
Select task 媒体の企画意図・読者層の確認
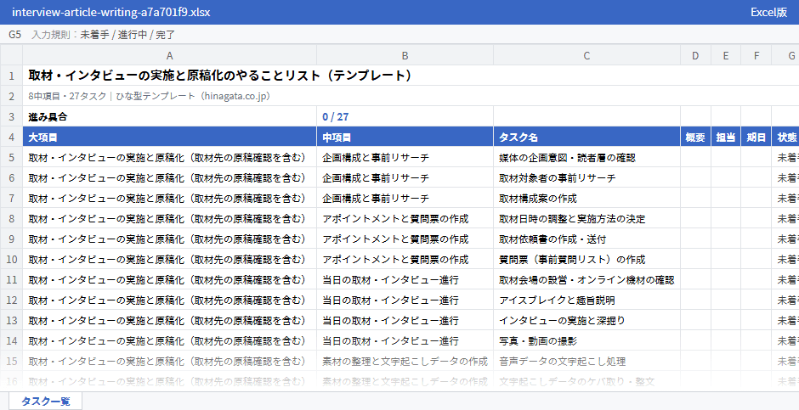(x=586, y=157)
